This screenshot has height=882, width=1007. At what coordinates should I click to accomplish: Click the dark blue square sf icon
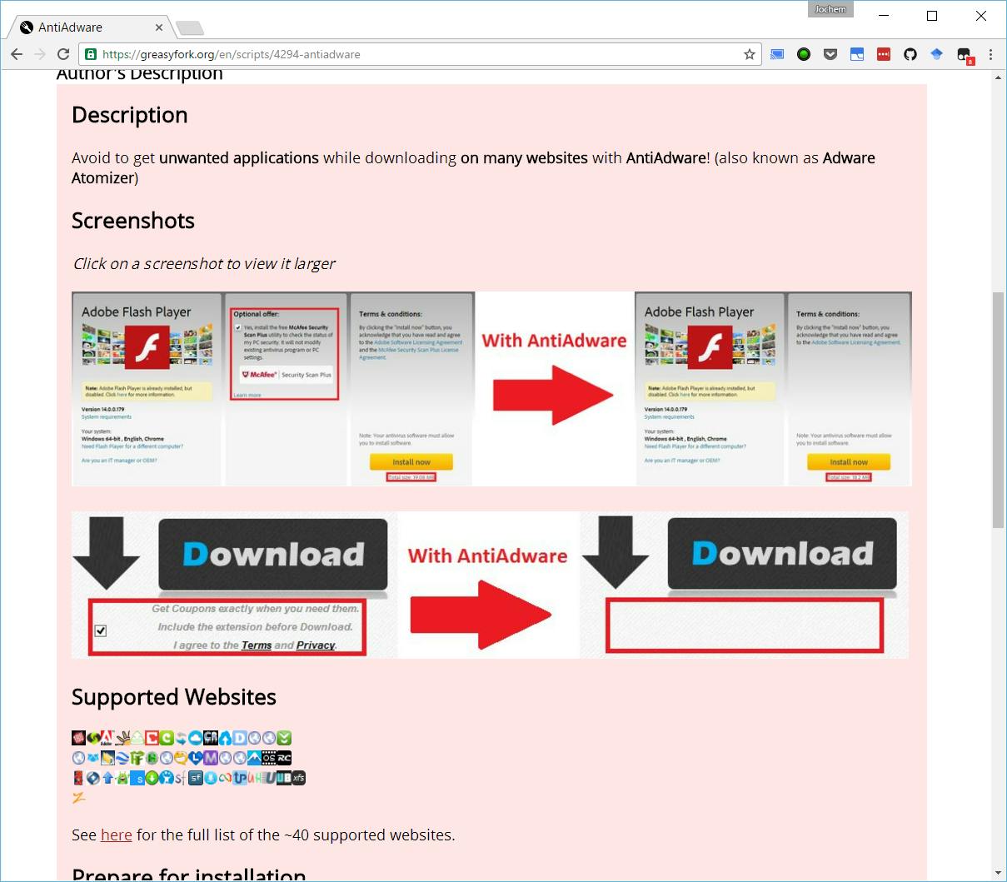pyautogui.click(x=196, y=778)
